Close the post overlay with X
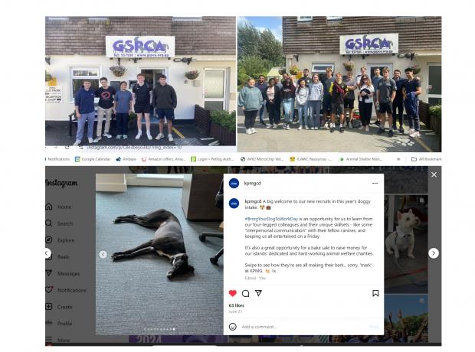Image resolution: width=475 pixels, height=352 pixels. click(434, 174)
